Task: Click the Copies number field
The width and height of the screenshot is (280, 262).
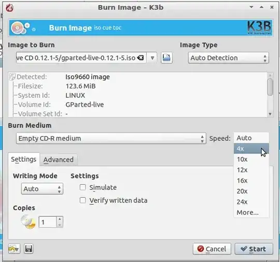Action: [x=48, y=222]
